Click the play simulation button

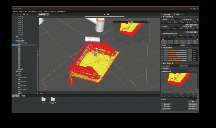(x=105, y=14)
